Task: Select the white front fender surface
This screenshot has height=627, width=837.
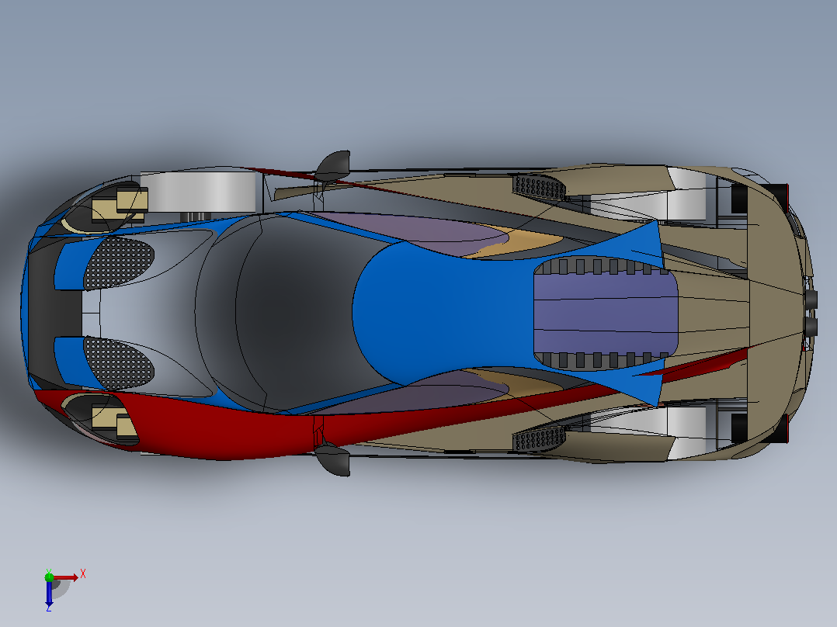Action: pos(199,191)
